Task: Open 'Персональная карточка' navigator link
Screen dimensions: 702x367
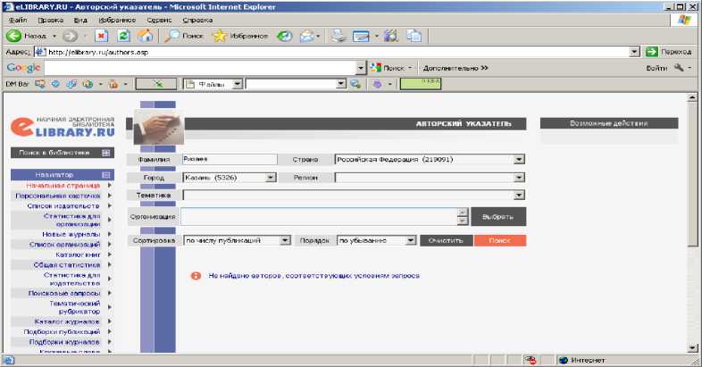Action: (x=58, y=196)
